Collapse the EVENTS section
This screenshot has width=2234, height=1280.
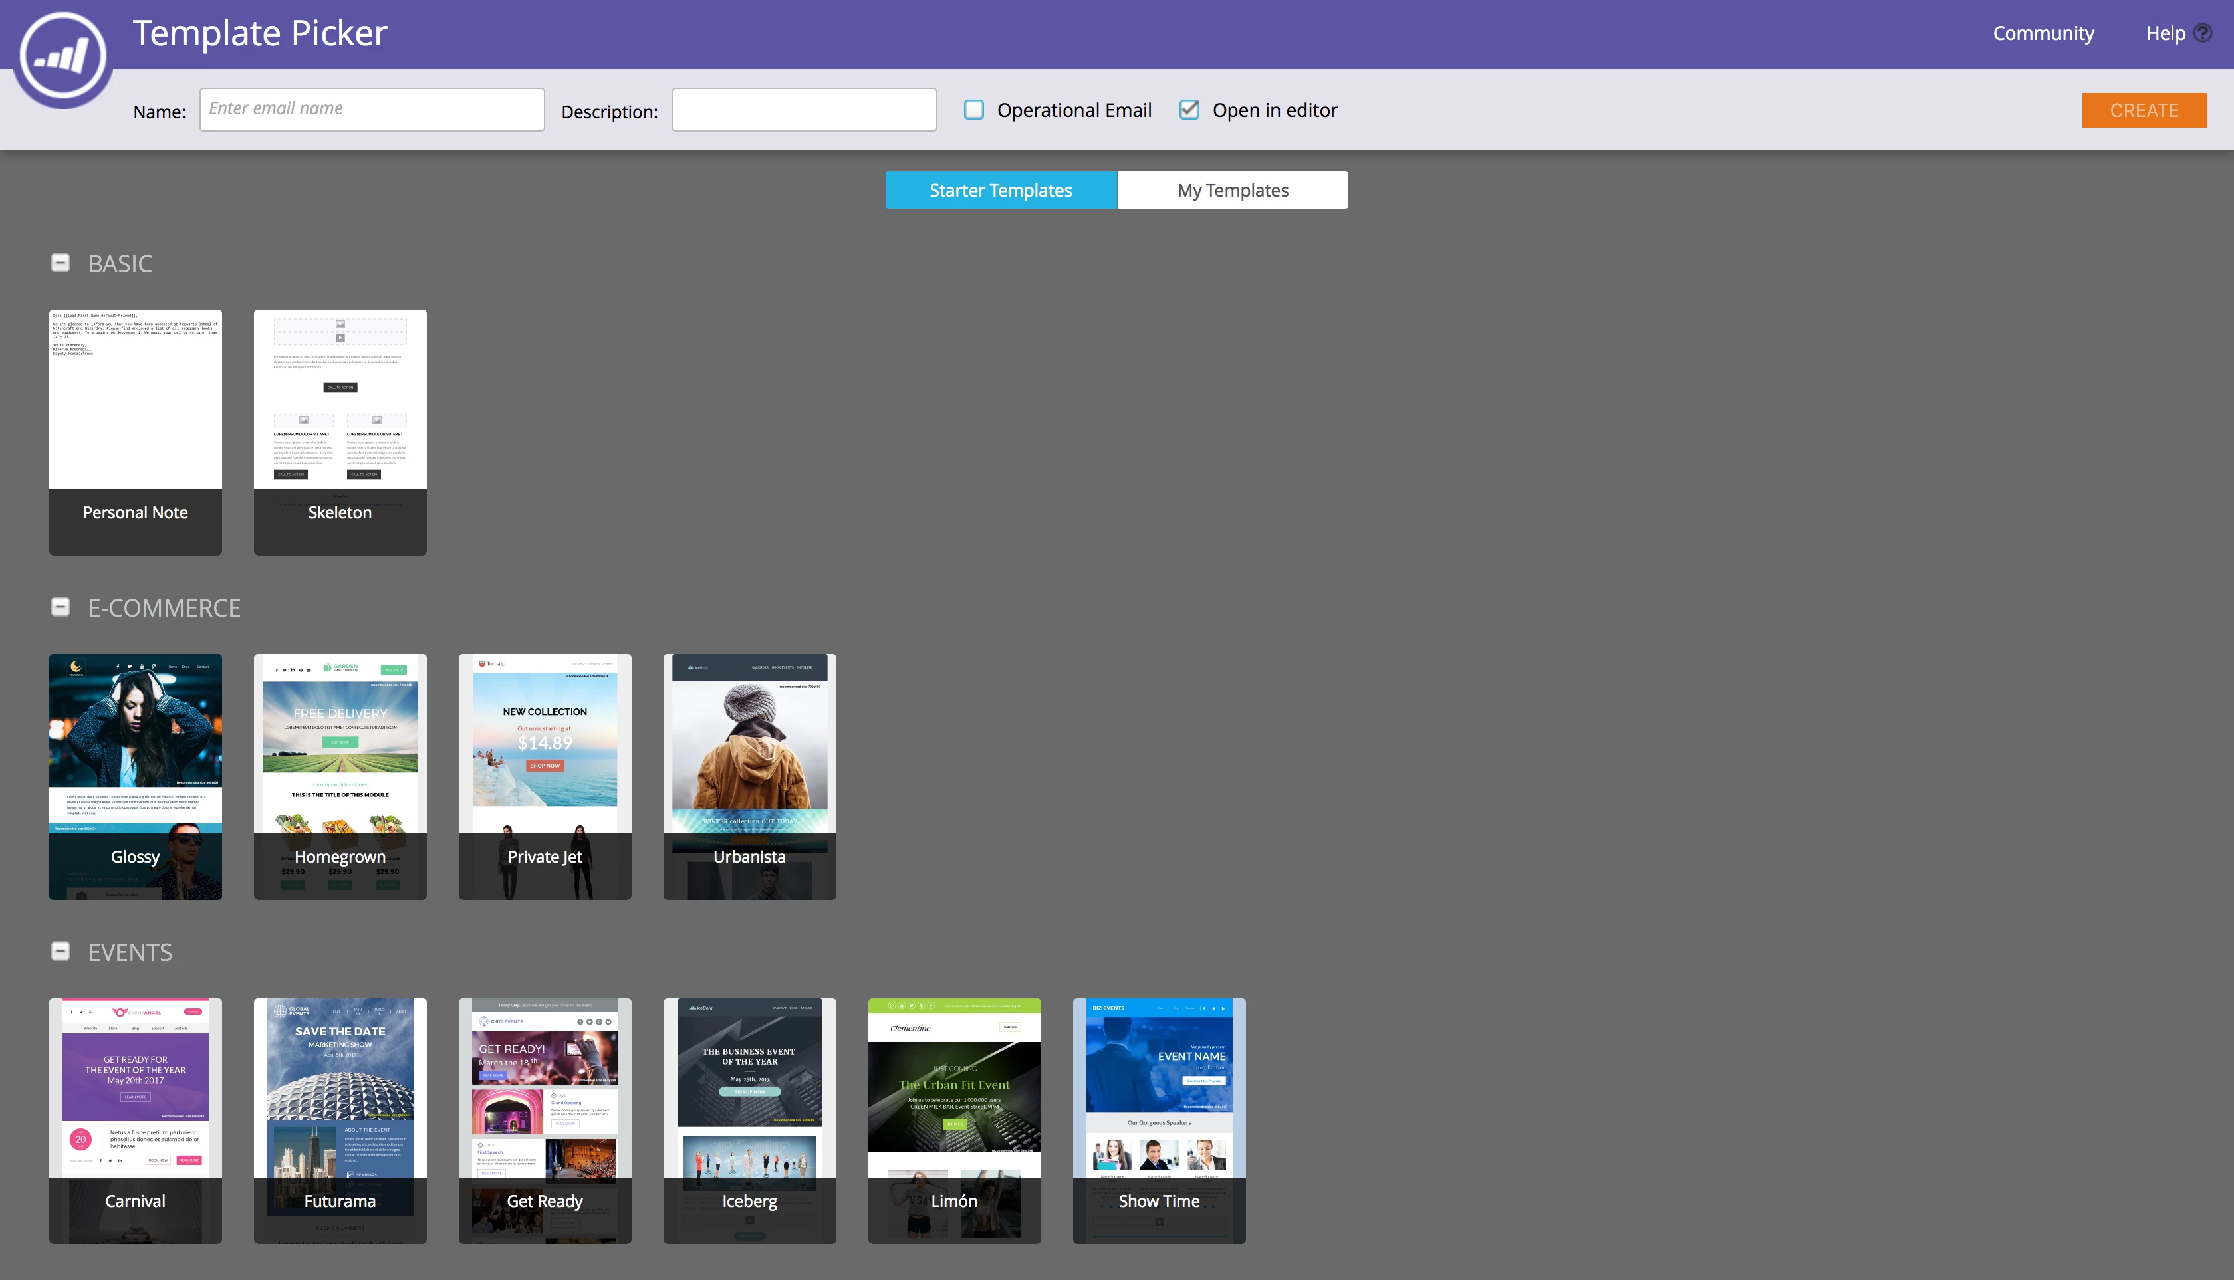coord(61,951)
